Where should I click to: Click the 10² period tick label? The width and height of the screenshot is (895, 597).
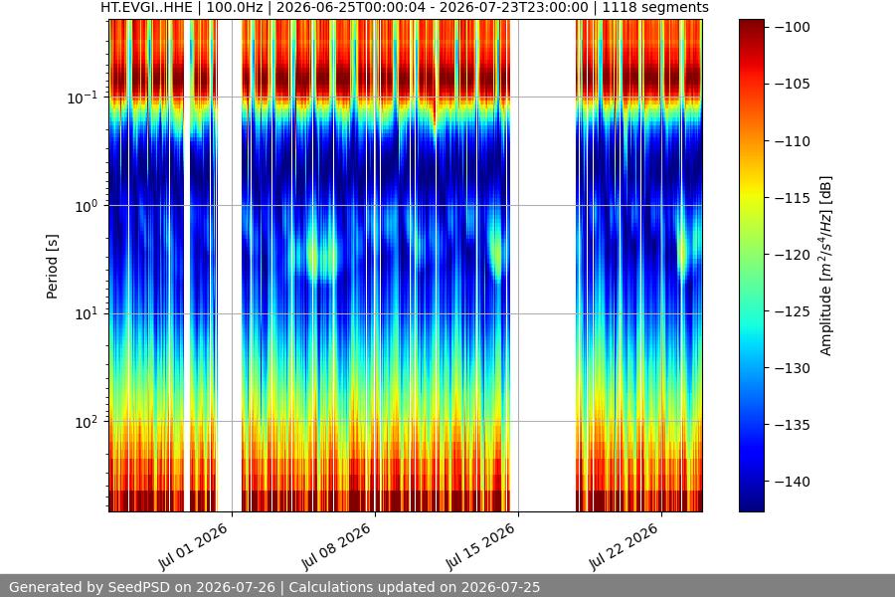(86, 422)
